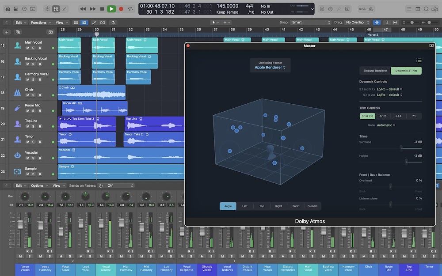Solo the Room Mic track
This screenshot has height=276, width=442.
point(33,111)
